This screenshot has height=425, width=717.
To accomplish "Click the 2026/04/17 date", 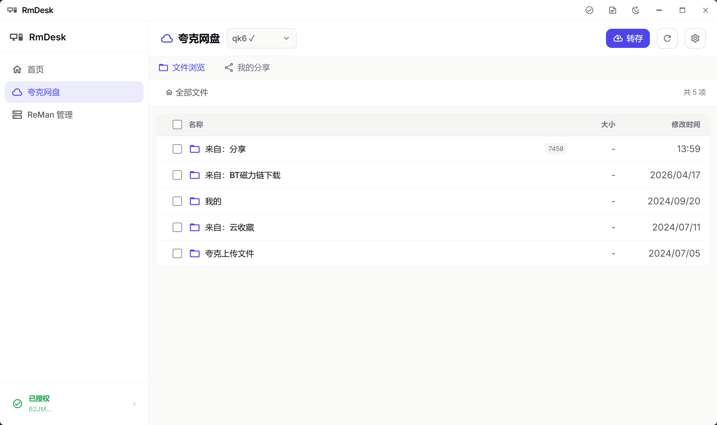I will 675,175.
